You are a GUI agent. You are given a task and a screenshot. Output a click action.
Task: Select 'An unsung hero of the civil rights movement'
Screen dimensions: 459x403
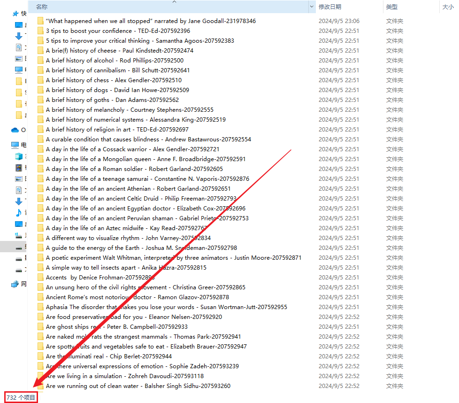[x=145, y=287]
